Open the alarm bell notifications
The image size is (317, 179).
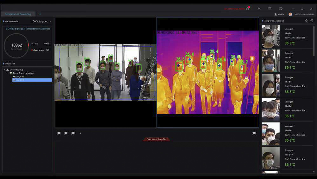(x=248, y=9)
